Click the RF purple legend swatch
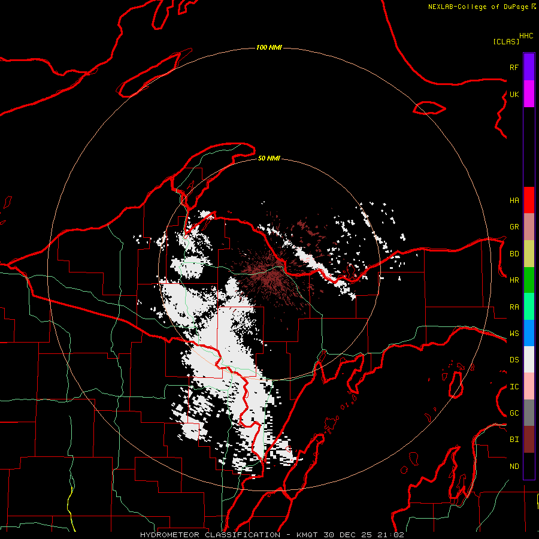Viewport: 539px width, 539px height. point(529,67)
